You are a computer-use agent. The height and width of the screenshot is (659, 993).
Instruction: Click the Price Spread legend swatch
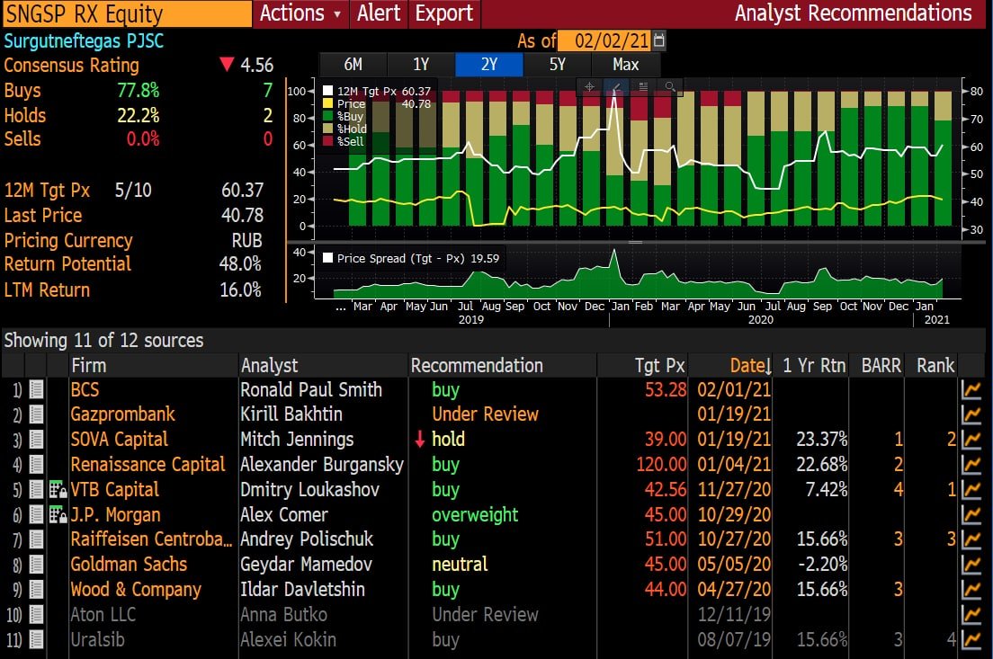point(328,258)
